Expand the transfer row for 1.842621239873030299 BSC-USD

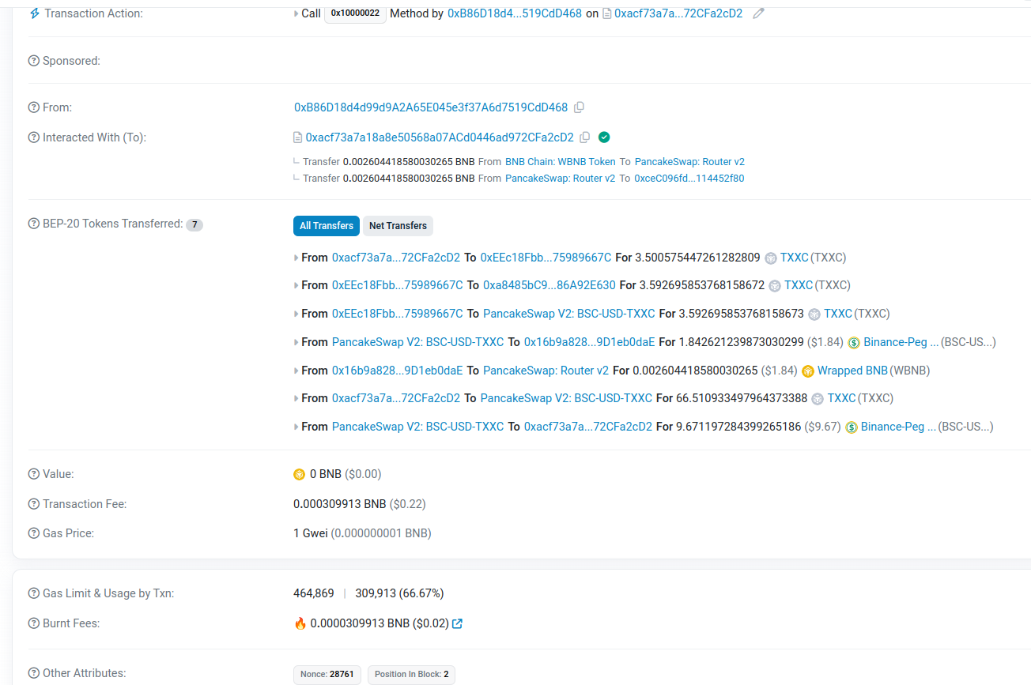(x=296, y=342)
